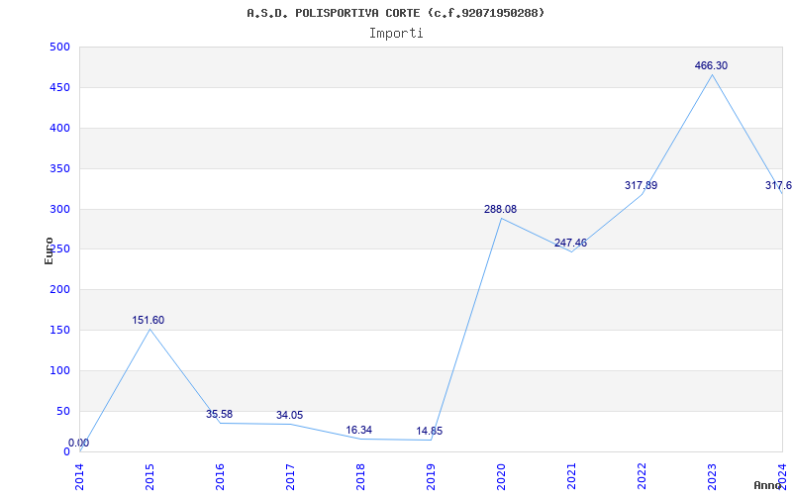
Task: Click the 450 y-axis tick label
Action: click(59, 88)
